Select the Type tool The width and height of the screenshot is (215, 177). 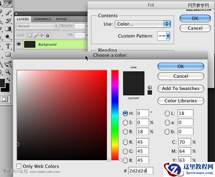point(8,46)
